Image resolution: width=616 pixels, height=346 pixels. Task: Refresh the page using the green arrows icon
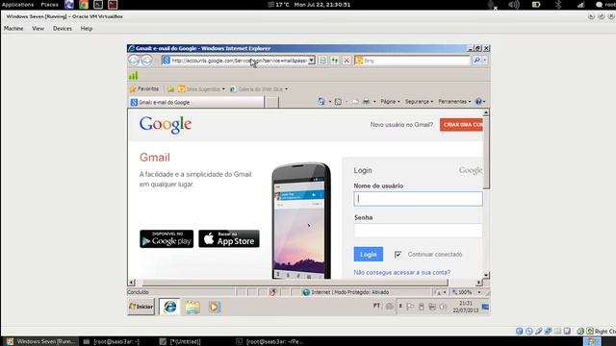(x=335, y=61)
